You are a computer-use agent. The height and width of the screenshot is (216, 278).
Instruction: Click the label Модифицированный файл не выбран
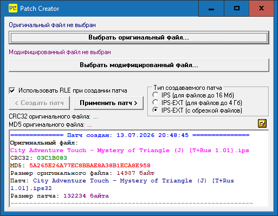point(60,52)
